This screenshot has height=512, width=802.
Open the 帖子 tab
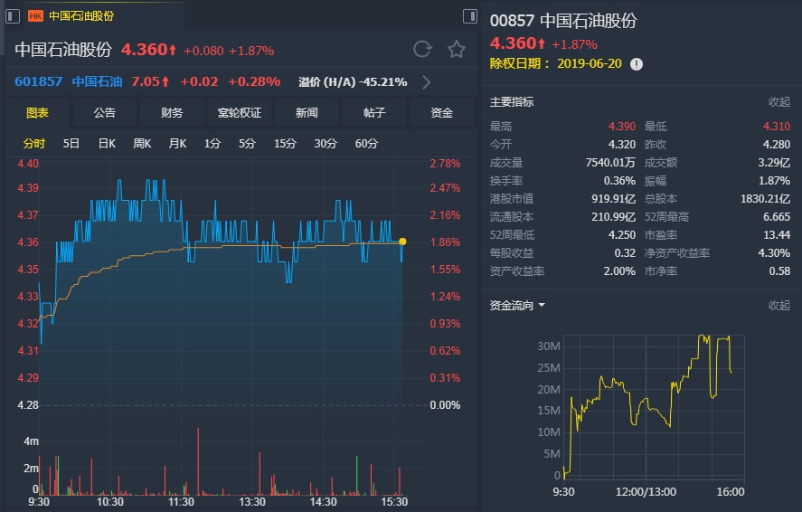pyautogui.click(x=374, y=112)
